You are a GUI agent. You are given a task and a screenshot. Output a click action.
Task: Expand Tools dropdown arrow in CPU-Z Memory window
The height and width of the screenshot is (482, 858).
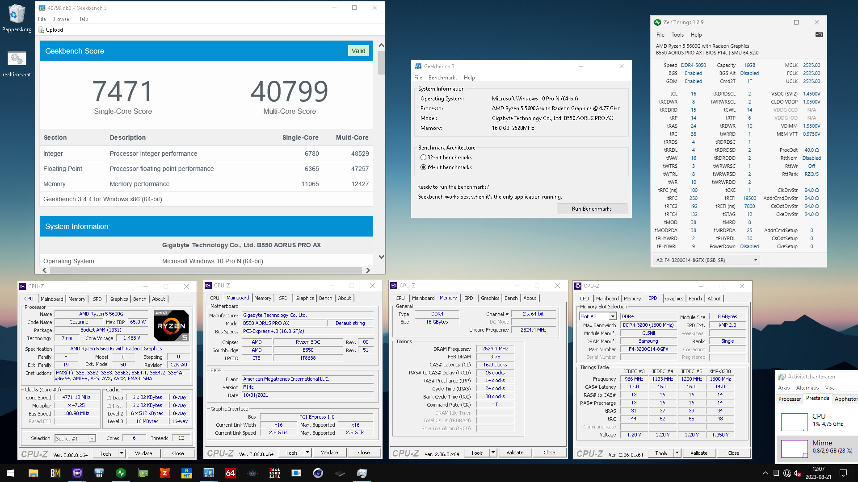pos(492,453)
